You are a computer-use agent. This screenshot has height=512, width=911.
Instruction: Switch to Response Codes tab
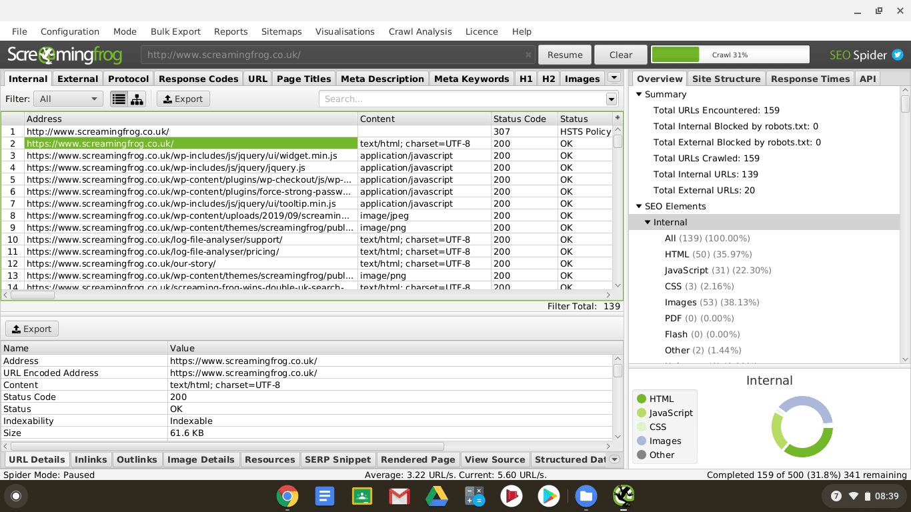point(198,79)
